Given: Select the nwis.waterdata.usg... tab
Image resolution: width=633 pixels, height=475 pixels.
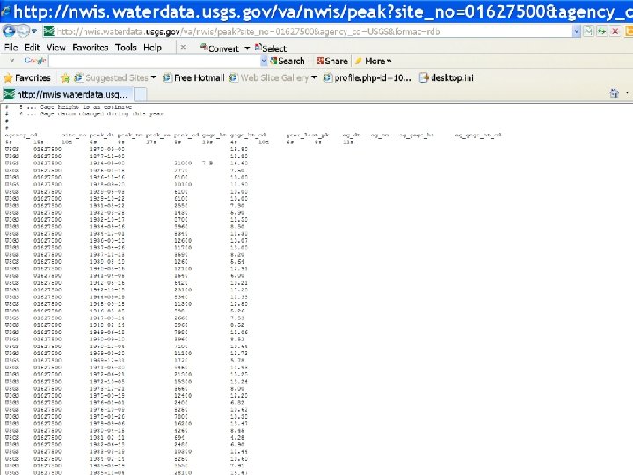Looking at the screenshot, I should click(67, 94).
